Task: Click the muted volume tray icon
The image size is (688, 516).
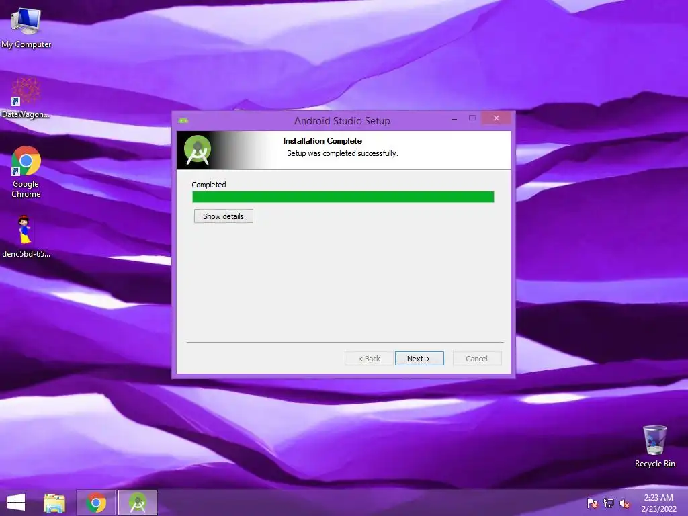Action: pyautogui.click(x=624, y=503)
